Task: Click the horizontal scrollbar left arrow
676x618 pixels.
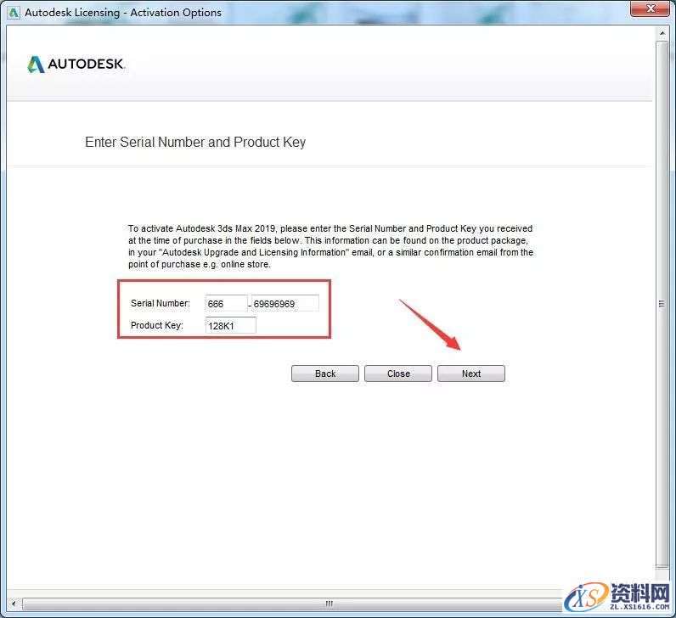Action: point(13,604)
